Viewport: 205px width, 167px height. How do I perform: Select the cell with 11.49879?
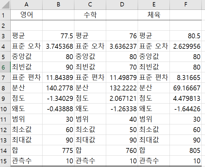pyautogui.click(x=122, y=78)
